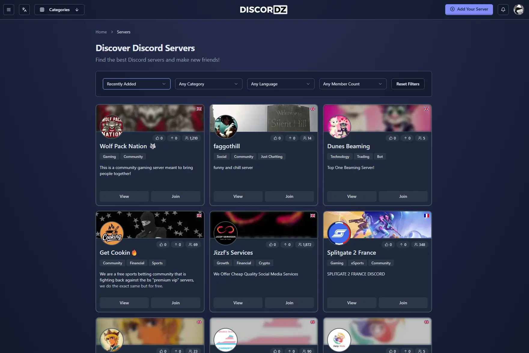Viewport: 529px width, 353px height.
Task: Select the Just Chatting tag
Action: [x=272, y=157]
